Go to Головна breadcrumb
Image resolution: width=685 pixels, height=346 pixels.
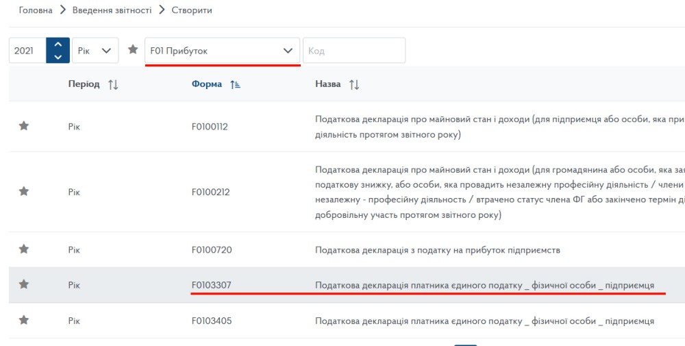(x=35, y=10)
